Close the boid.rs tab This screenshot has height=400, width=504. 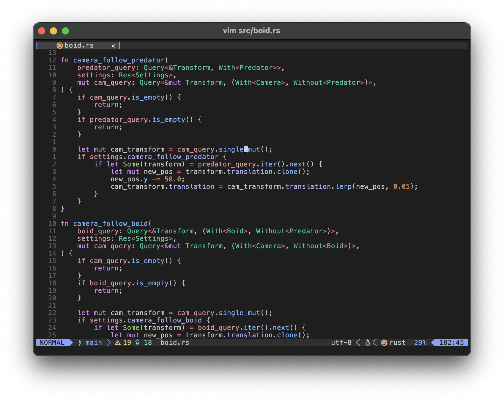(x=113, y=46)
